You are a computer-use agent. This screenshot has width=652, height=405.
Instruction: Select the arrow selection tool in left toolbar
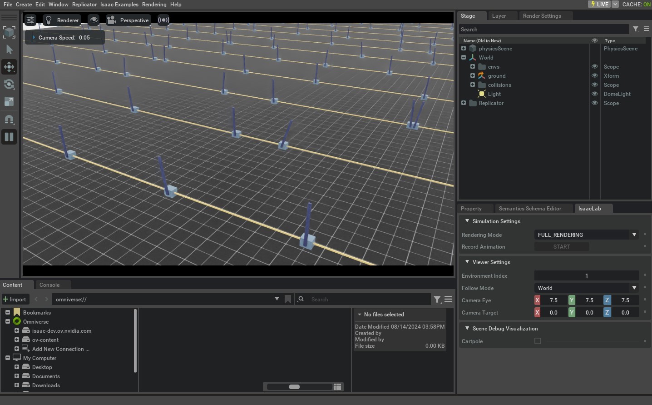[9, 50]
